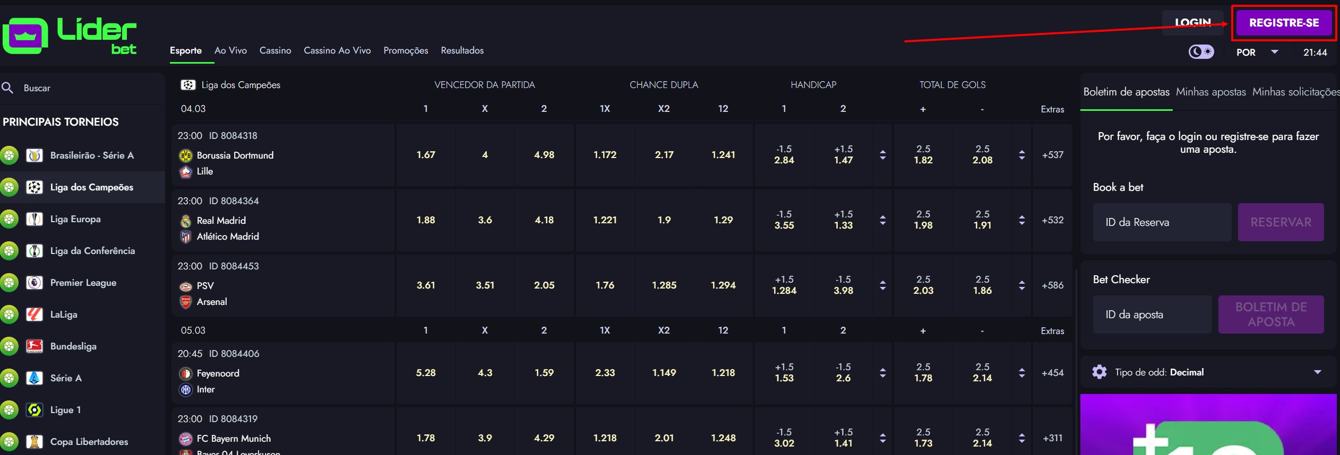The height and width of the screenshot is (455, 1340).
Task: Click the Atlético Madrid crest
Action: (x=186, y=237)
